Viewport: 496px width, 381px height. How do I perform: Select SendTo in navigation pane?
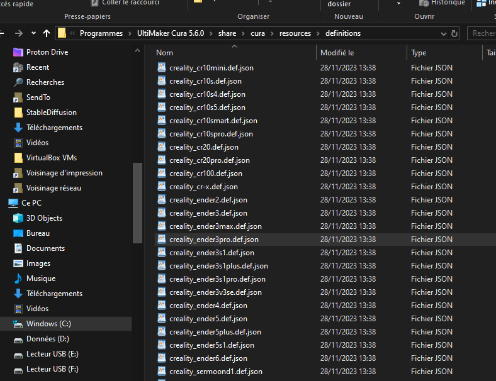click(38, 97)
